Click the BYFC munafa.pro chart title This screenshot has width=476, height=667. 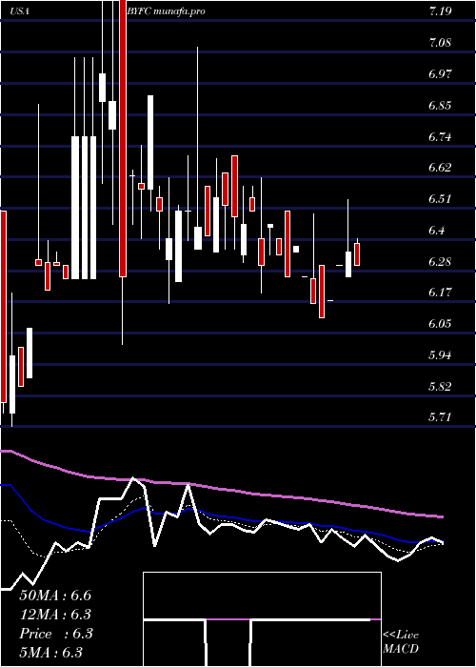(167, 11)
